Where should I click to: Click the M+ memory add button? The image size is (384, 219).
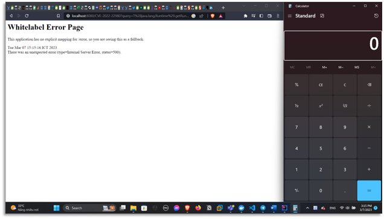[x=324, y=68]
